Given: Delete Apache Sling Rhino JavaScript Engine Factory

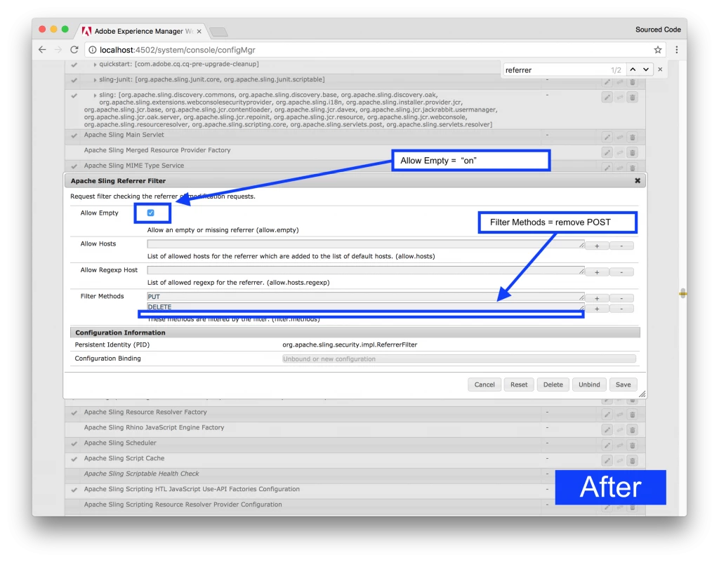Looking at the screenshot, I should pyautogui.click(x=633, y=429).
